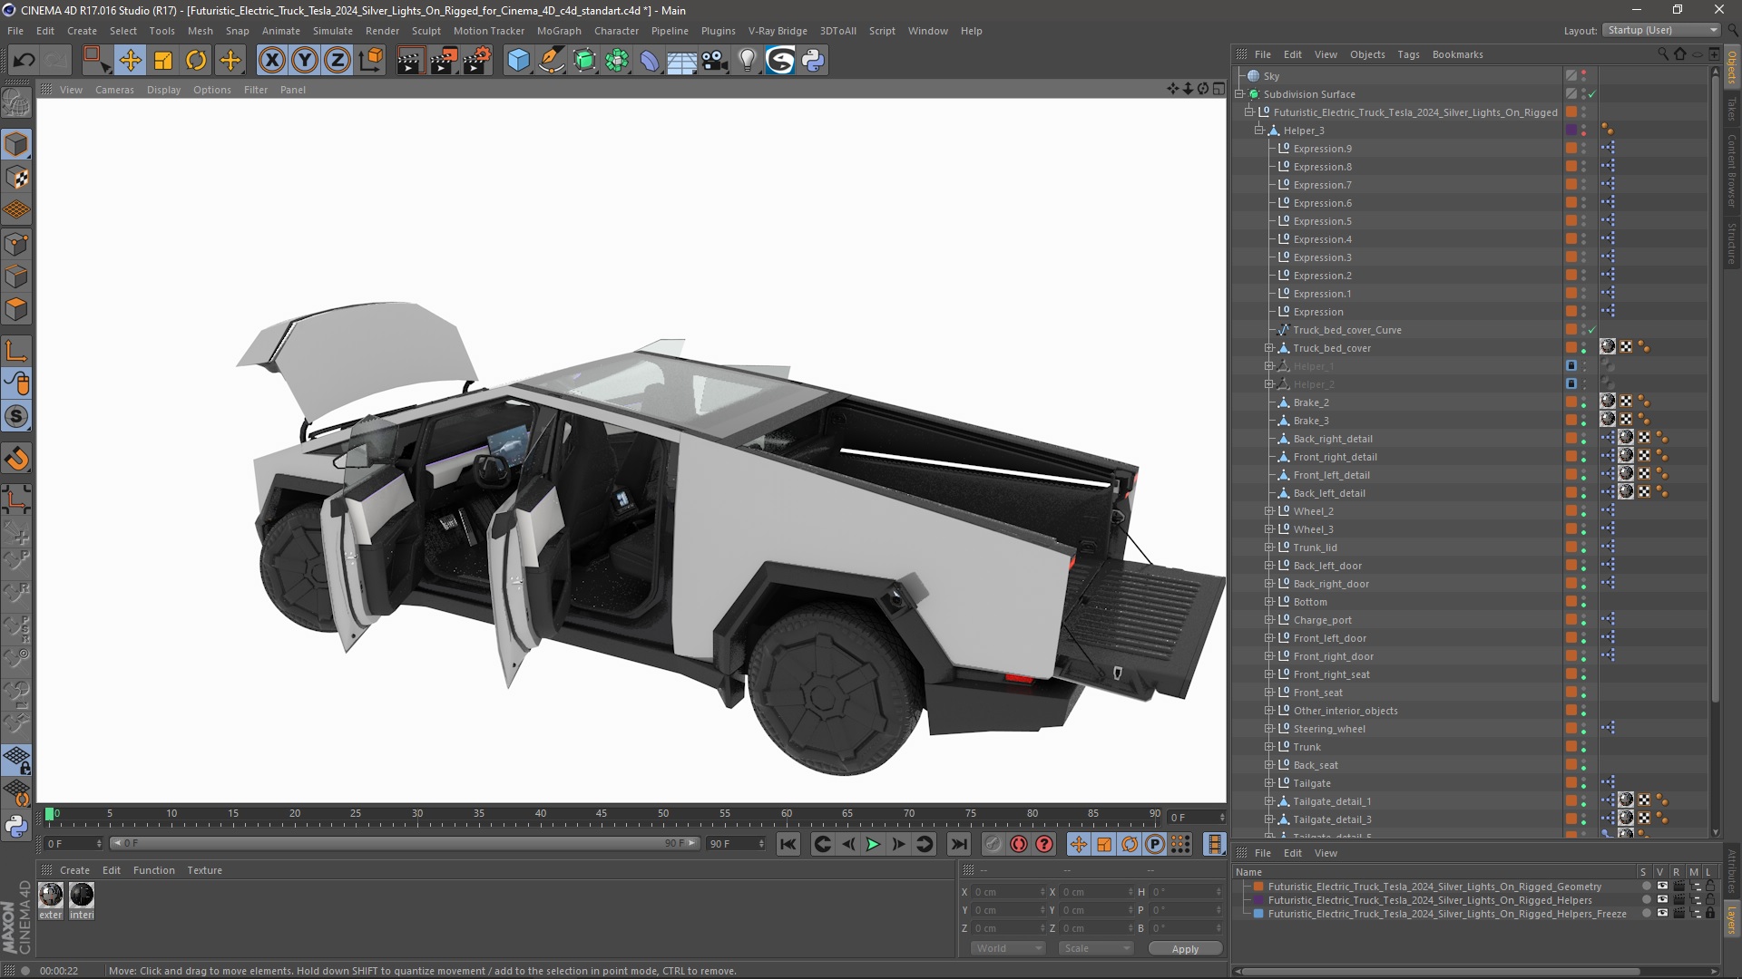Image resolution: width=1742 pixels, height=979 pixels.
Task: Click the inter material thumbnail
Action: (x=82, y=896)
